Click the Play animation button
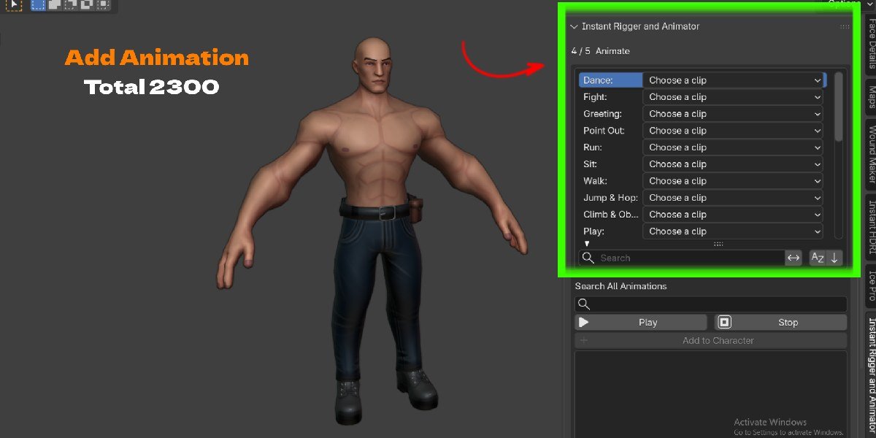Screen dimensions: 876x438 coord(641,323)
